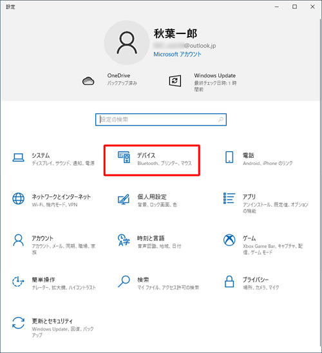
Task: Click the OneDrive cloud icon
Action: 88,81
